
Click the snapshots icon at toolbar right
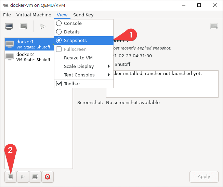pos(214,26)
